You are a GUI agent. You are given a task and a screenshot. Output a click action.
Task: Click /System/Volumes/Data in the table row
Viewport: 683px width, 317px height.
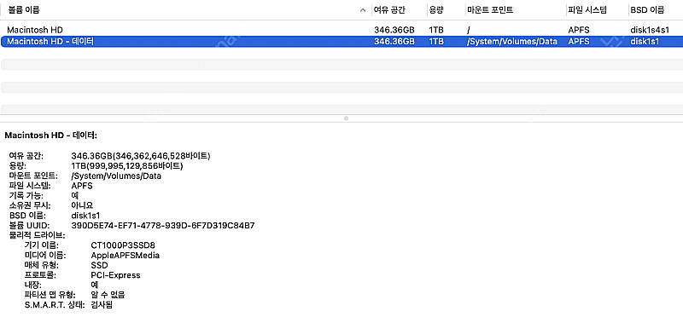[511, 42]
